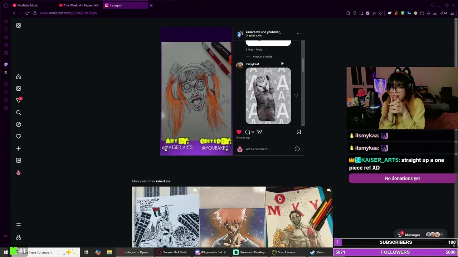Open Messages popup on Instagram

tap(421, 235)
